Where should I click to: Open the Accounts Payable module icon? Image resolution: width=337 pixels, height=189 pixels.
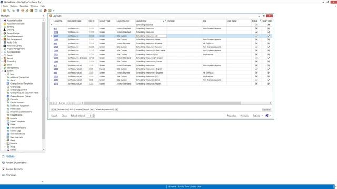click(x=5, y=20)
